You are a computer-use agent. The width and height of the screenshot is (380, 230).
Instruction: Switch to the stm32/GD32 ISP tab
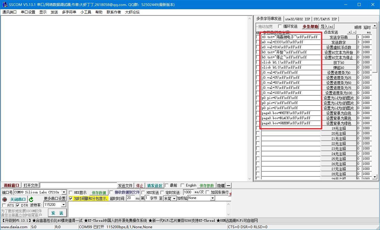click(297, 19)
